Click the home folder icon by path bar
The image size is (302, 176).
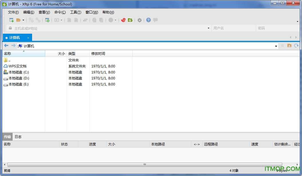289,45
